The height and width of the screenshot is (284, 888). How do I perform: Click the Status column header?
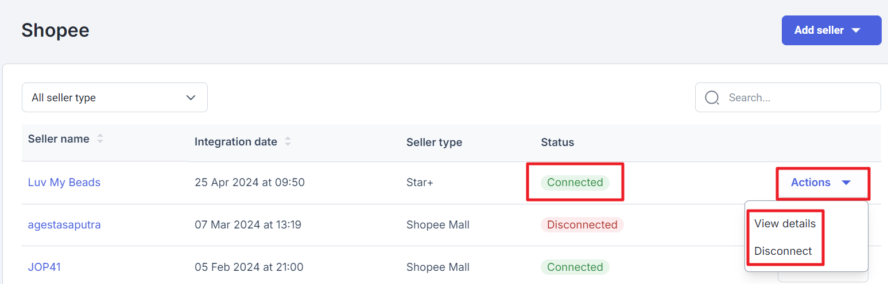pyautogui.click(x=557, y=142)
